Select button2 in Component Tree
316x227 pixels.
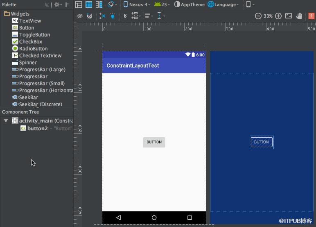tap(46, 129)
